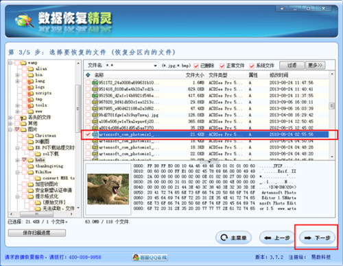
Task: Click the QQ penguin icon in 客服QQ在线
Action: pyautogui.click(x=136, y=258)
